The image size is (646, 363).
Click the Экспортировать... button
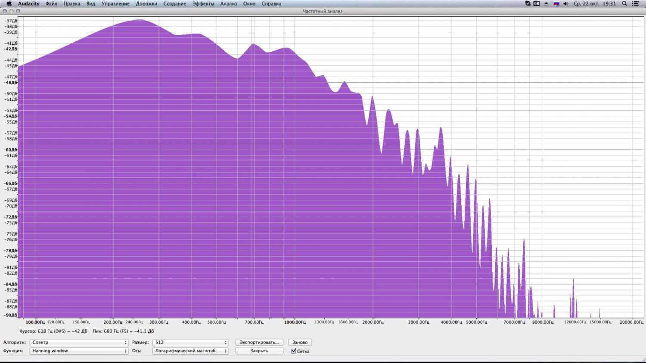pyautogui.click(x=259, y=342)
